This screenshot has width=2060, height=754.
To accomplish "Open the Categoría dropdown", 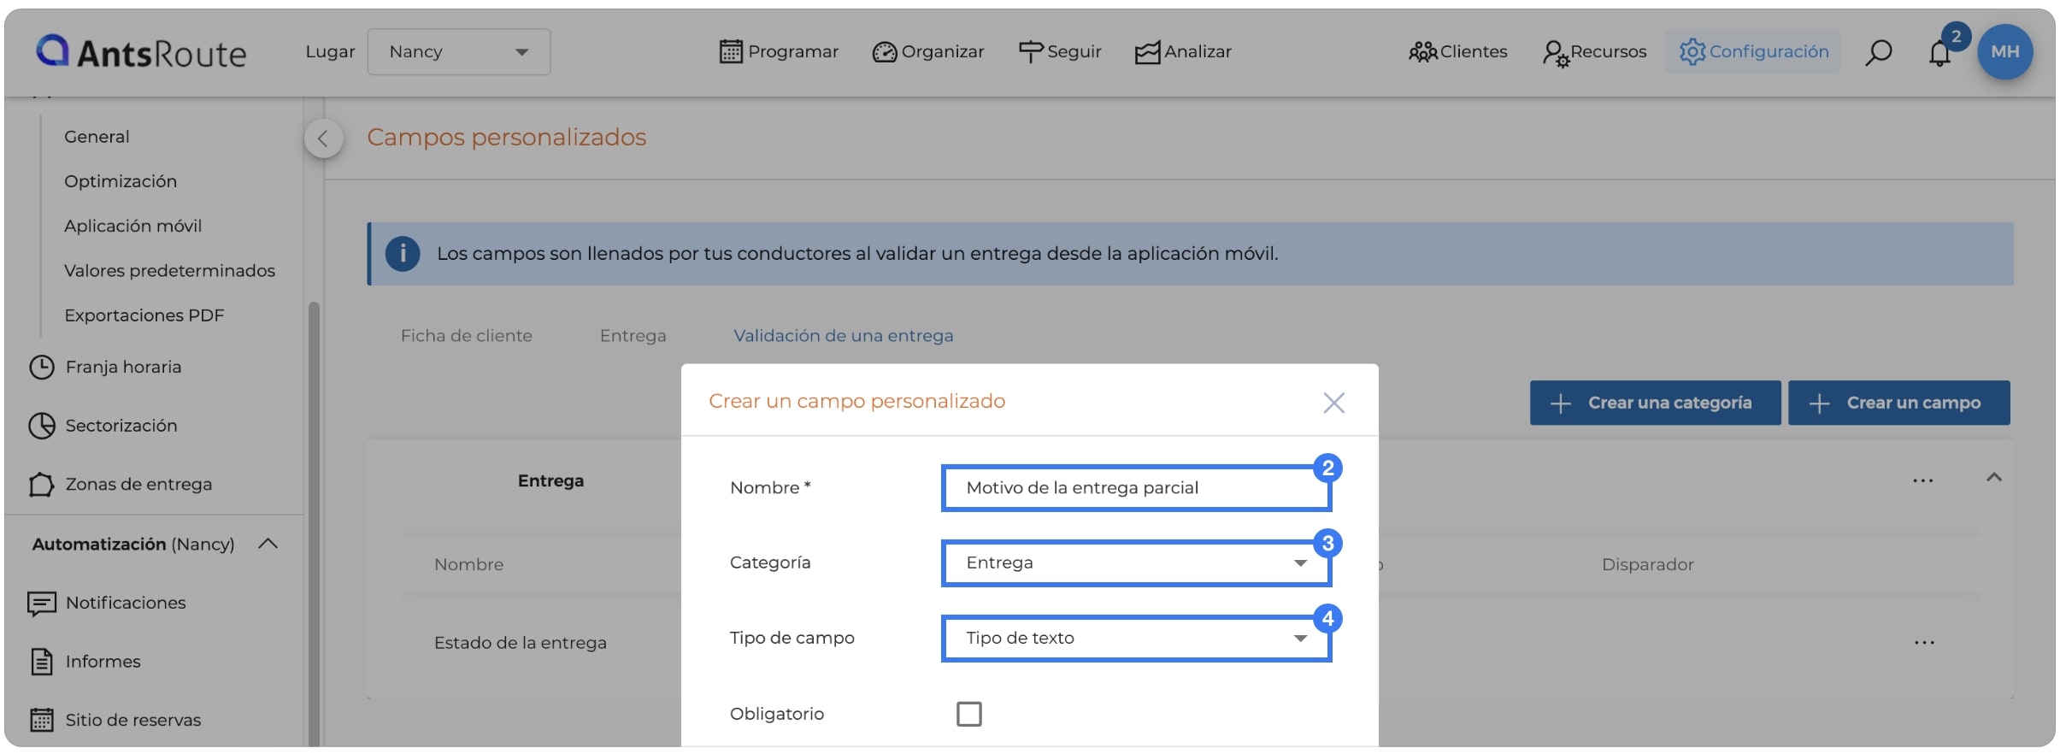I will click(x=1136, y=563).
